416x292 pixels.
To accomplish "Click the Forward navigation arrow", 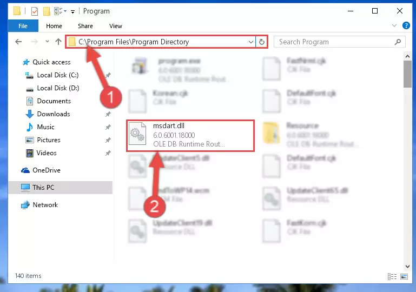I will 34,42.
